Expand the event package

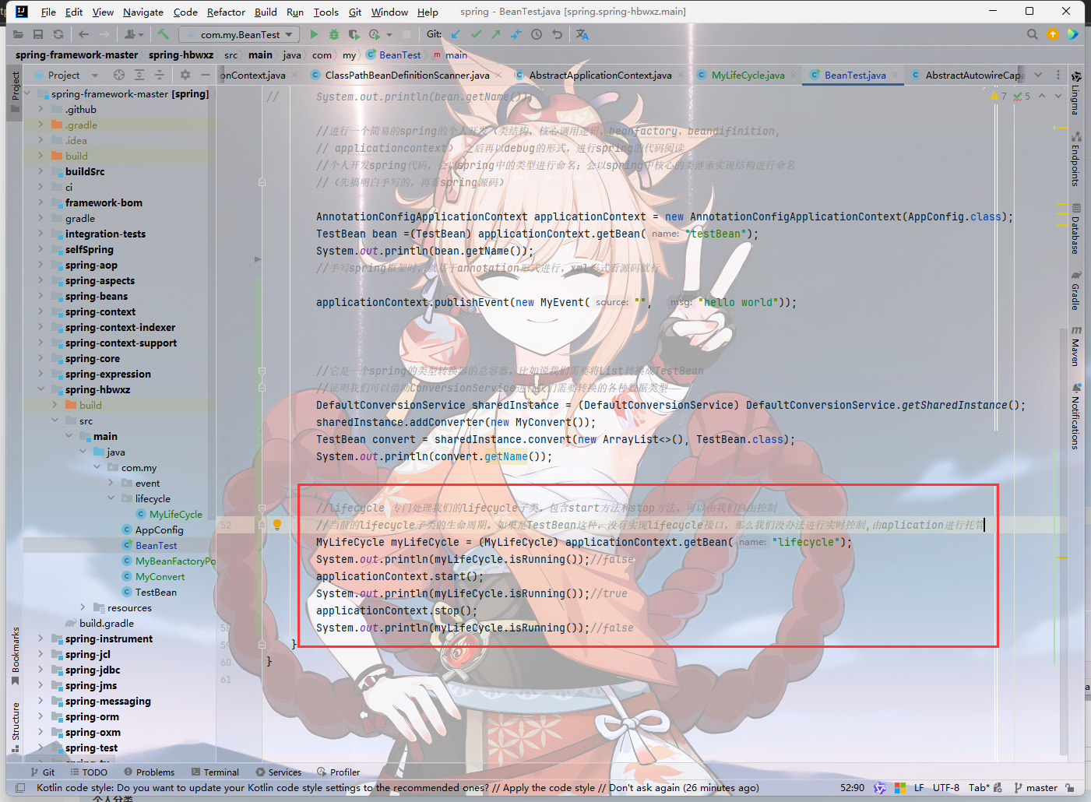[111, 483]
